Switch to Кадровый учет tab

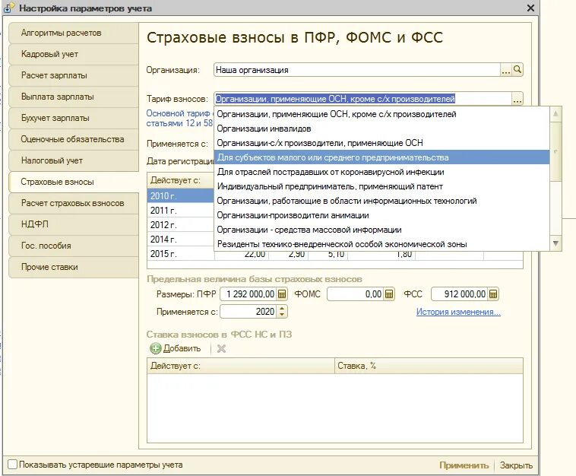point(74,55)
